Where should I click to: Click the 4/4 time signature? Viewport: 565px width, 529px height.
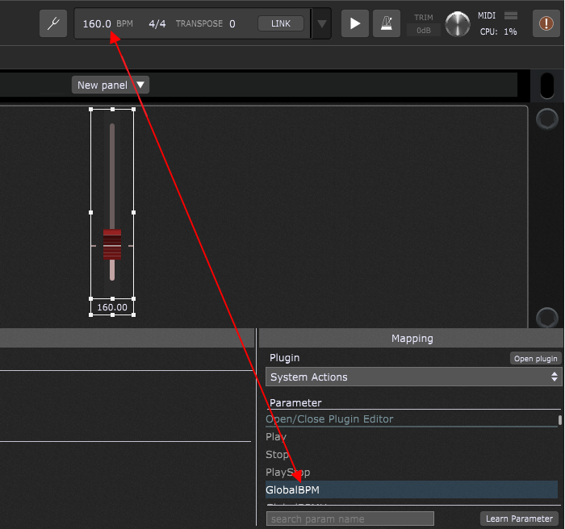tap(157, 23)
